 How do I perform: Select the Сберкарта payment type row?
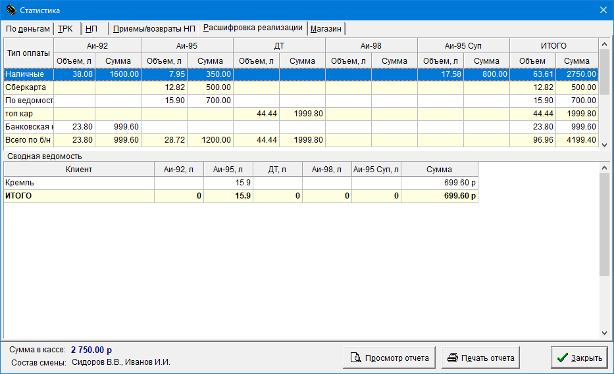(28, 87)
